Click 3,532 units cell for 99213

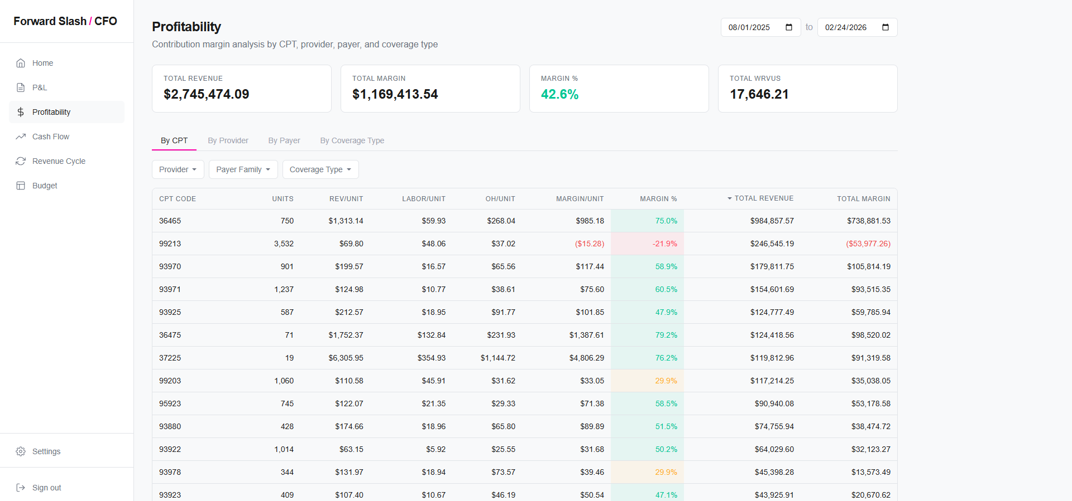[284, 244]
